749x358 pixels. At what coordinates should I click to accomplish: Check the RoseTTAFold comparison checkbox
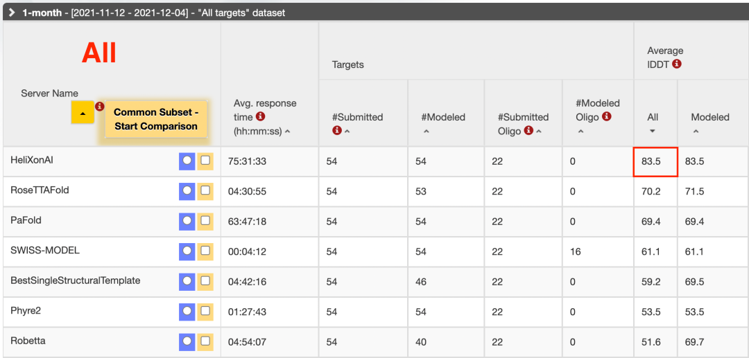click(205, 190)
